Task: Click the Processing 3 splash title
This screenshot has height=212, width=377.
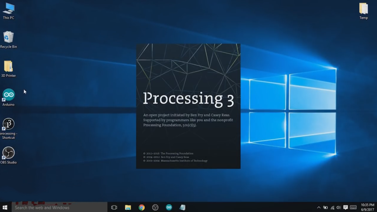Action: pos(188,99)
